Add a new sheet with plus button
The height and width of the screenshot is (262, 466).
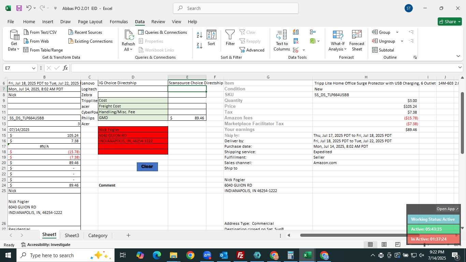(x=128, y=235)
